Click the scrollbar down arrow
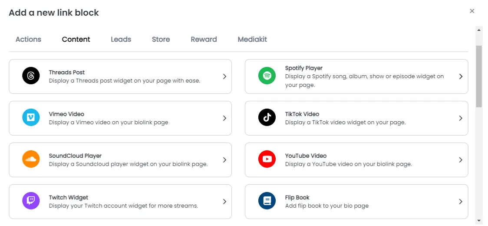 479,221
